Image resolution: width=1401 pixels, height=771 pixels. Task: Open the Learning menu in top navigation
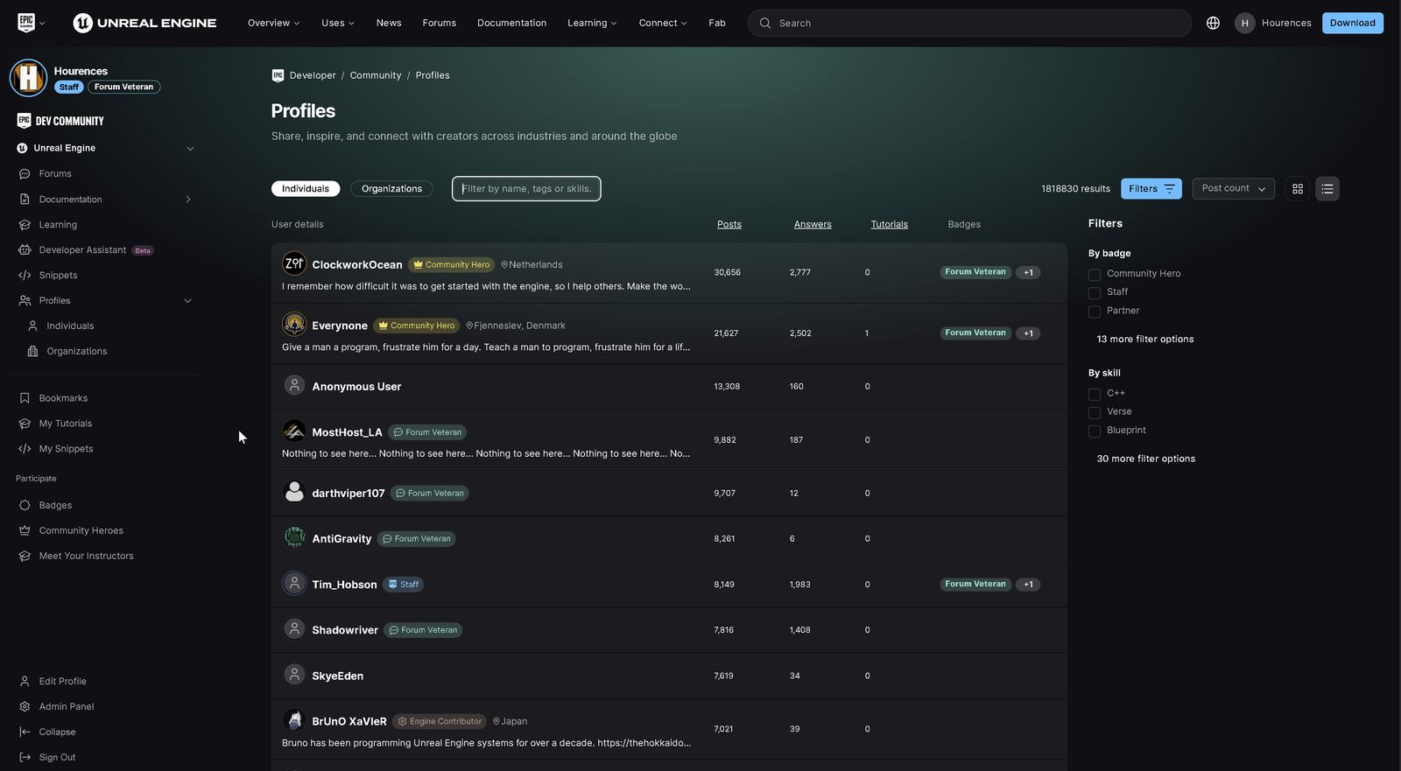click(592, 24)
